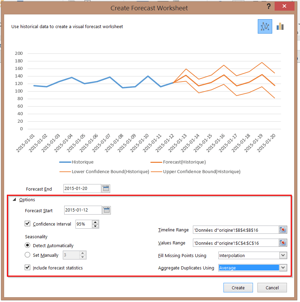Click the Values Range selector icon

[283, 243]
